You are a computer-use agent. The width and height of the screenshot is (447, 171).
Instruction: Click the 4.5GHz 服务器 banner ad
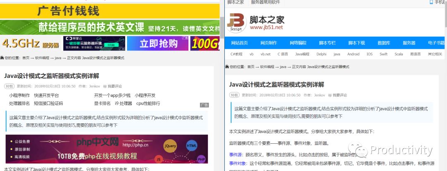pos(31,43)
